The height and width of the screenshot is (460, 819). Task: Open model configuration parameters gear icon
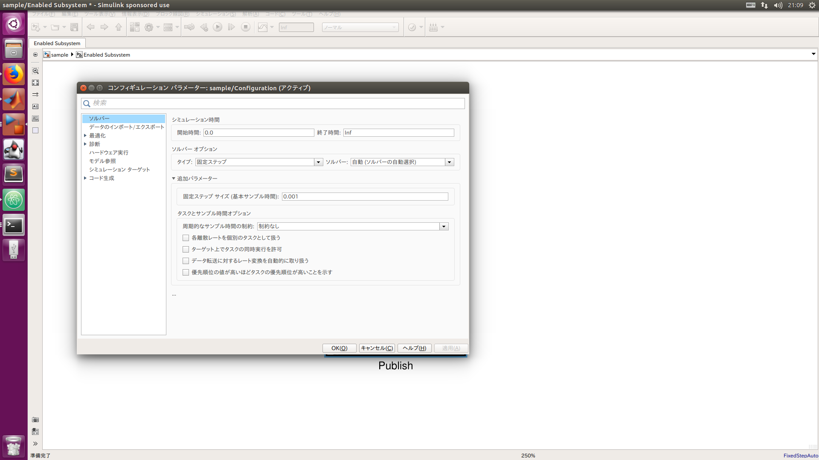pos(149,27)
